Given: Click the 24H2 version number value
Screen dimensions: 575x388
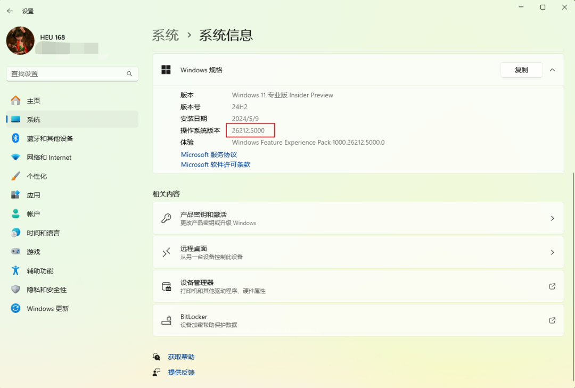Looking at the screenshot, I should pyautogui.click(x=240, y=107).
